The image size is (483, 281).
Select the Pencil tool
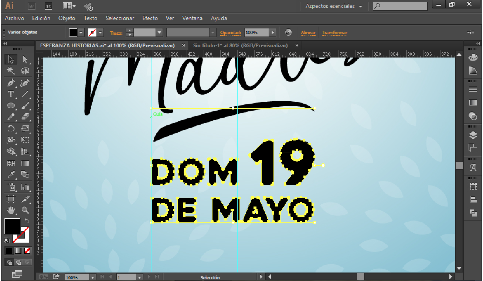[x=11, y=117]
